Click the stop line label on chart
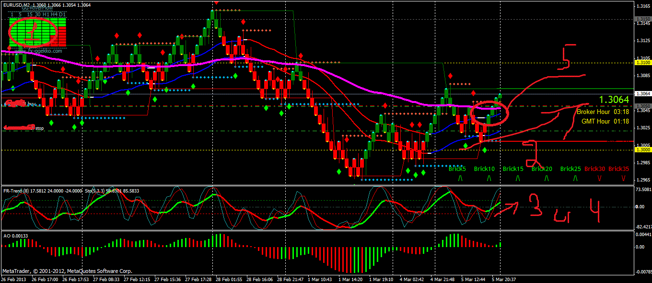This screenshot has height=283, width=652. pos(40,128)
